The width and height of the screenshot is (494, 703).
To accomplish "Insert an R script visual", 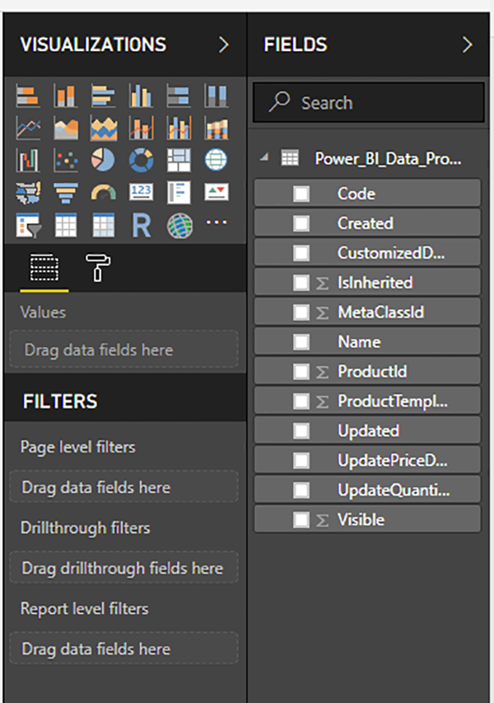I will (x=141, y=225).
